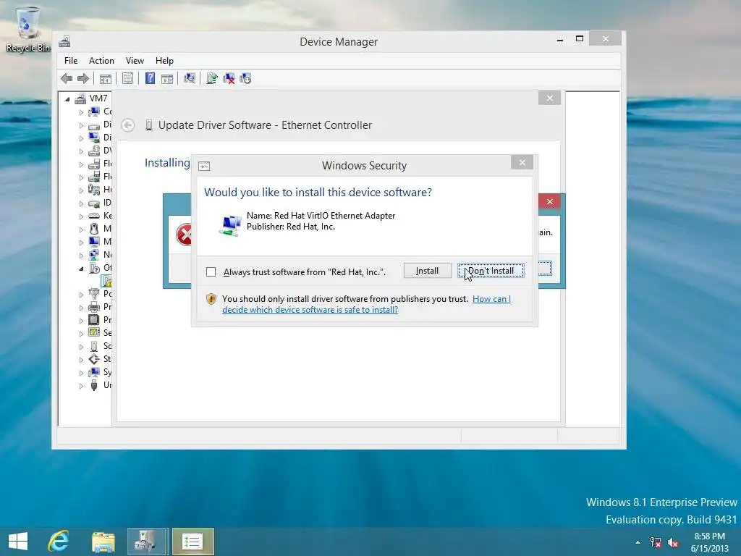The width and height of the screenshot is (741, 556).
Task: Toggle the Show/Hide Console Tree toolbar icon
Action: point(106,78)
